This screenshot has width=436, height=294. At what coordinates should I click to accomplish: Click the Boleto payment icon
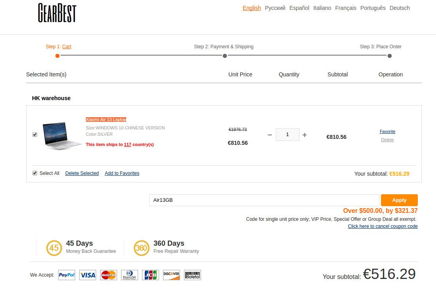[192, 275]
